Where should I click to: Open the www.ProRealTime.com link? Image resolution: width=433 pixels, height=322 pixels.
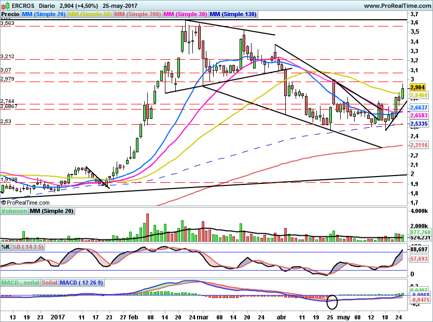point(397,5)
